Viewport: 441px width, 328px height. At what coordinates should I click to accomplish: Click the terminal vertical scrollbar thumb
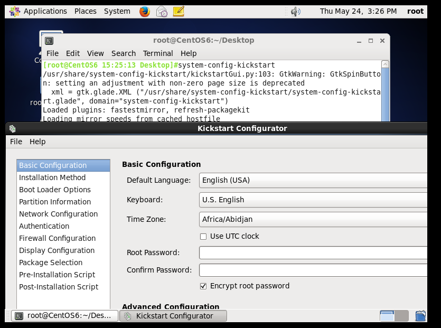point(385,95)
